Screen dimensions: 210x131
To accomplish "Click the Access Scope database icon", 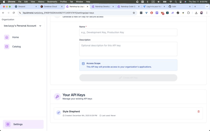I will pos(83,64).
